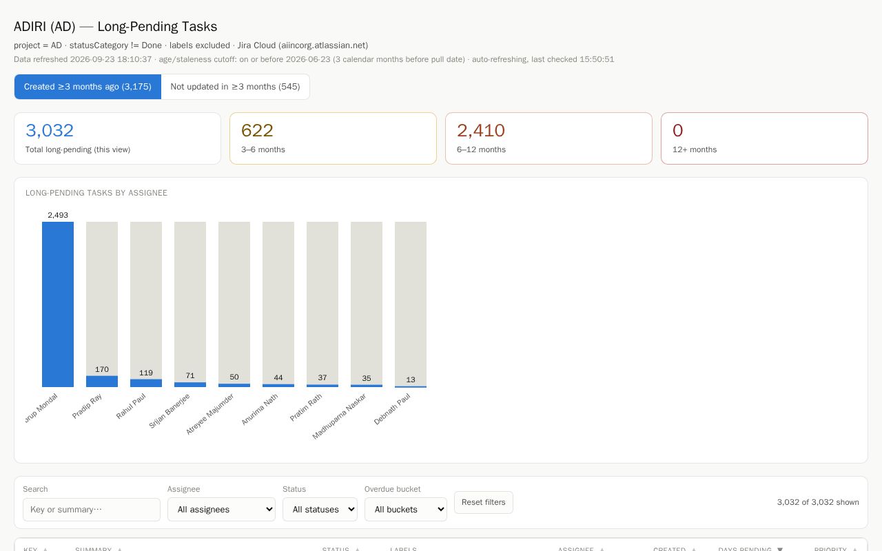Click the '3,032 of 3,032 shown' count text

click(818, 502)
